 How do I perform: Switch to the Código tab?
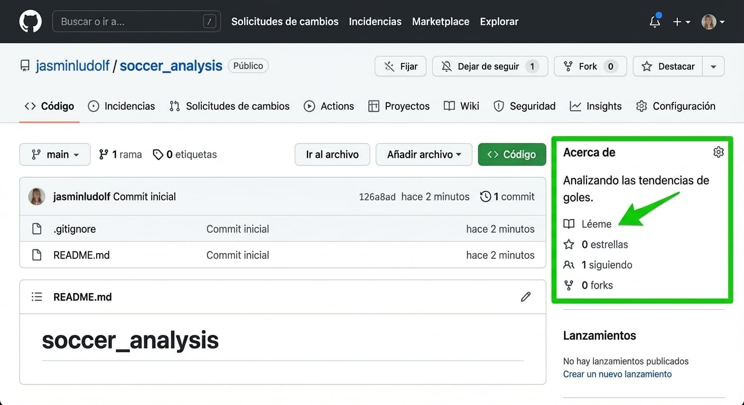(50, 106)
